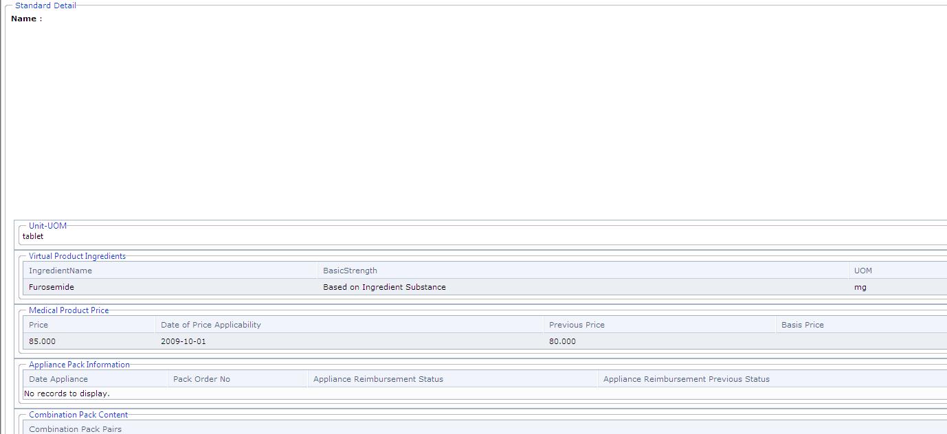Viewport: 947px width, 434px height.
Task: Click Appliance Reimbursement Previous Status header
Action: point(686,379)
